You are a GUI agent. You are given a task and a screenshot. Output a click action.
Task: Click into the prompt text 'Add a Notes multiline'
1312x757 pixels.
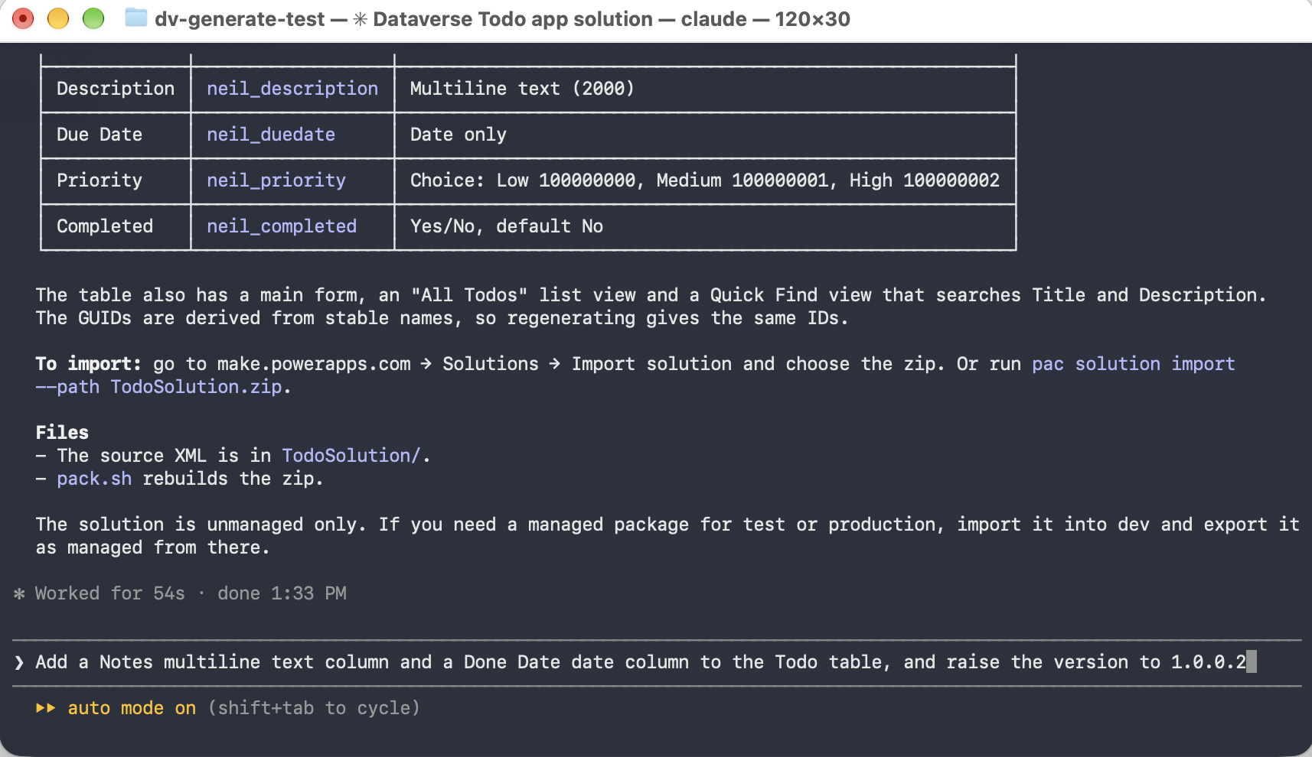click(x=148, y=662)
